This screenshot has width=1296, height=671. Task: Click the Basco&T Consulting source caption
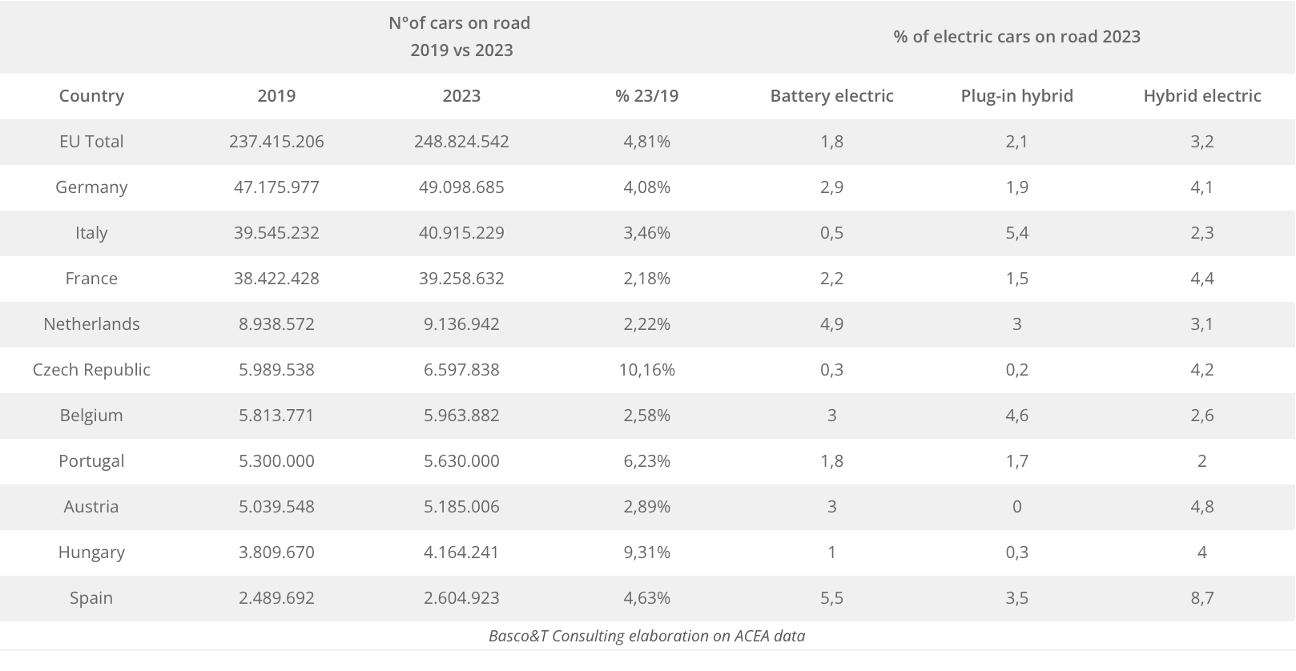click(646, 637)
